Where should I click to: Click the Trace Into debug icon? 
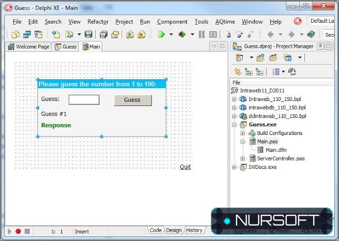pyautogui.click(x=228, y=34)
